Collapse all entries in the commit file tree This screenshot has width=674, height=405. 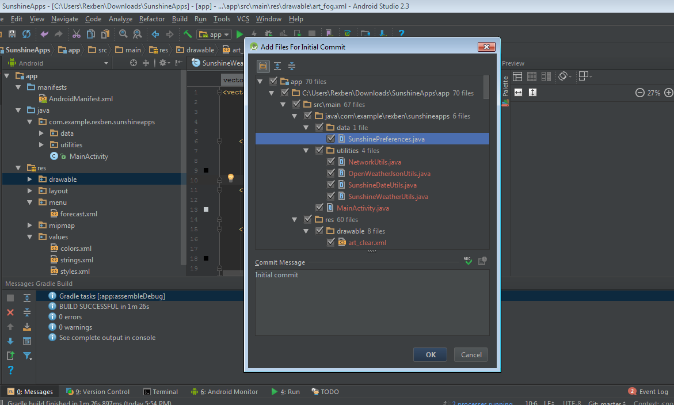(x=291, y=66)
